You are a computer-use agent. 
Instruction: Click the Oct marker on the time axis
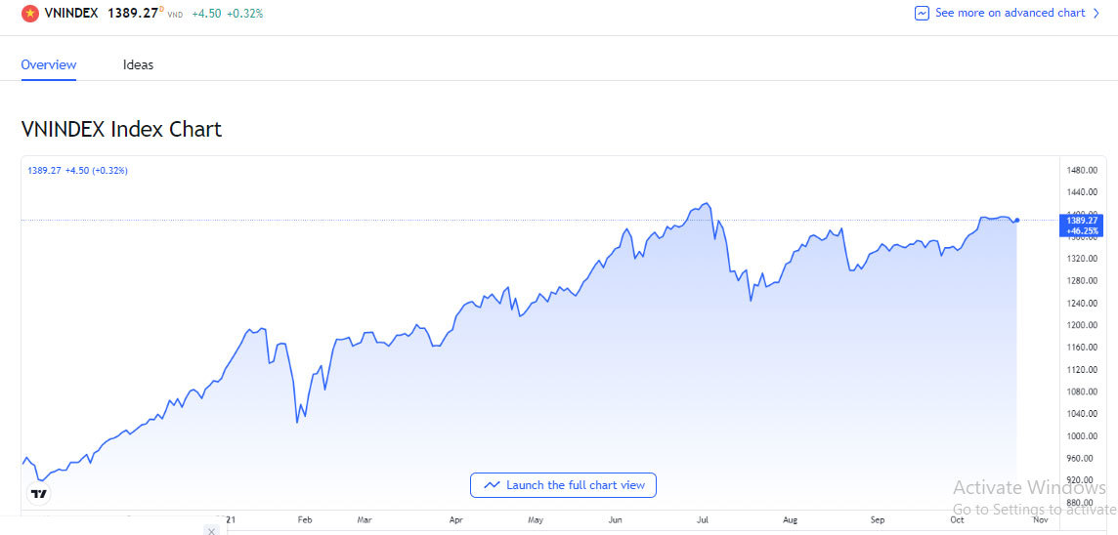(x=957, y=520)
